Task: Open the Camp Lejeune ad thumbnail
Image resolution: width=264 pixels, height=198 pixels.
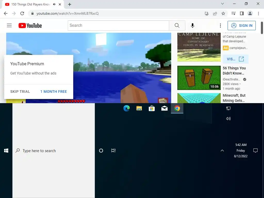Action: click(199, 47)
